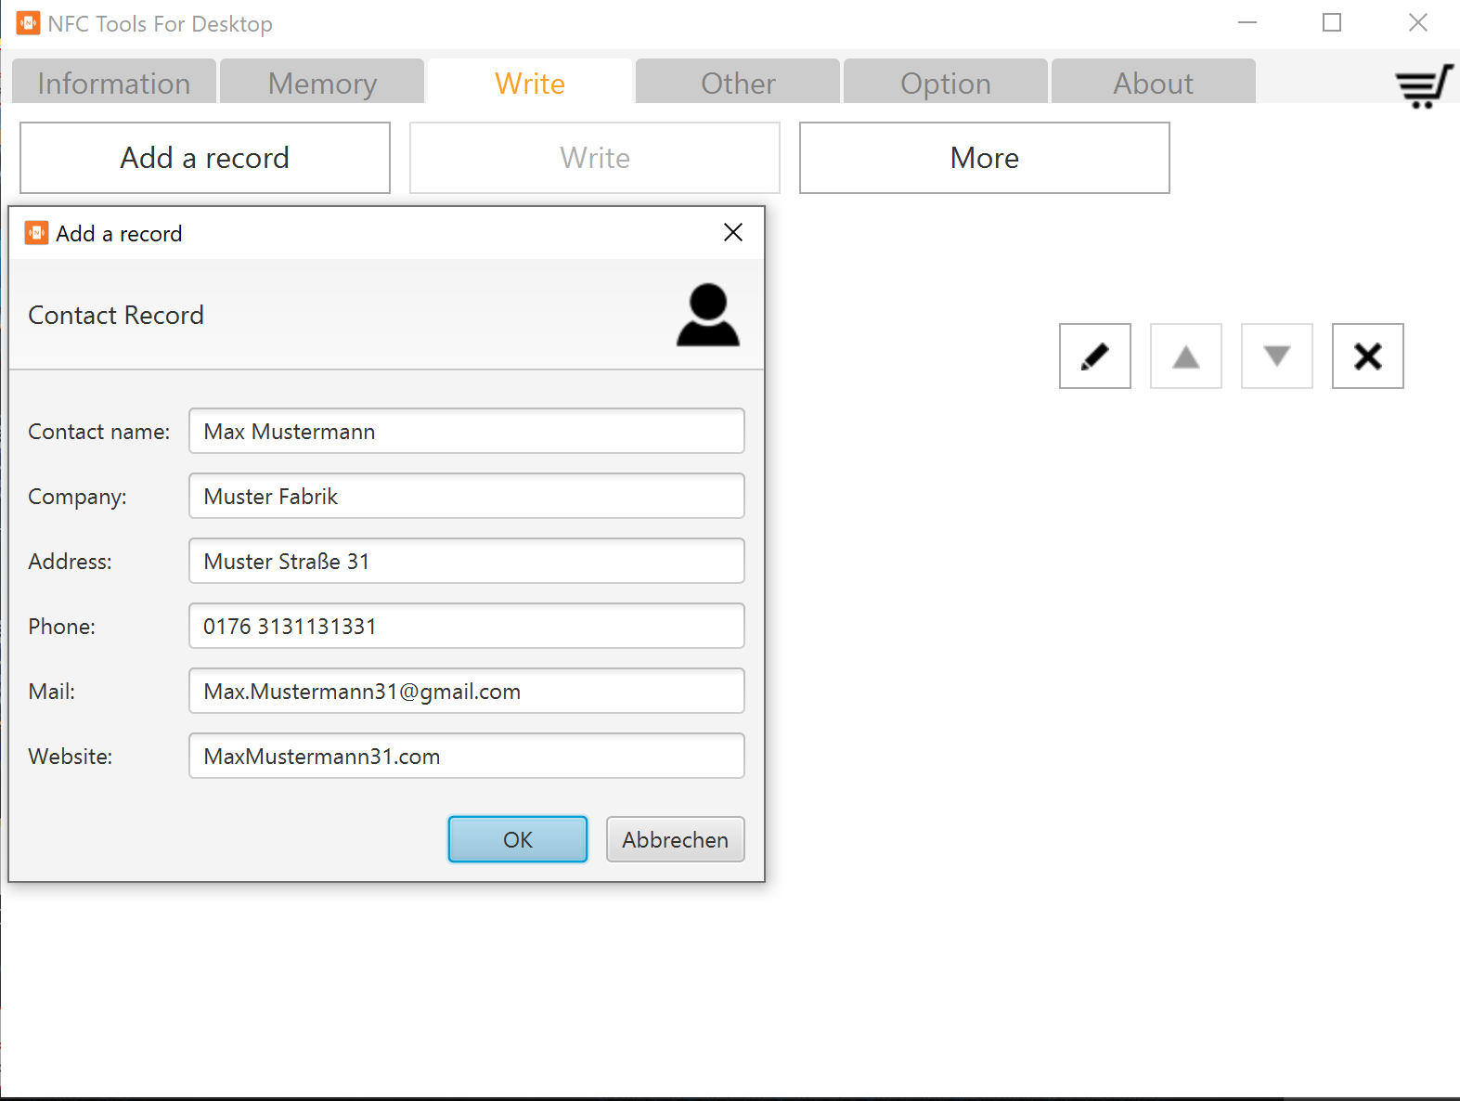Go to the Other tab

pyautogui.click(x=738, y=84)
